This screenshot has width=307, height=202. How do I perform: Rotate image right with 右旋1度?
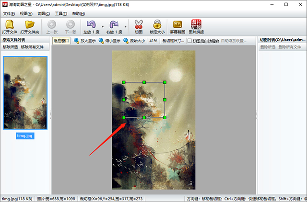click(x=113, y=24)
